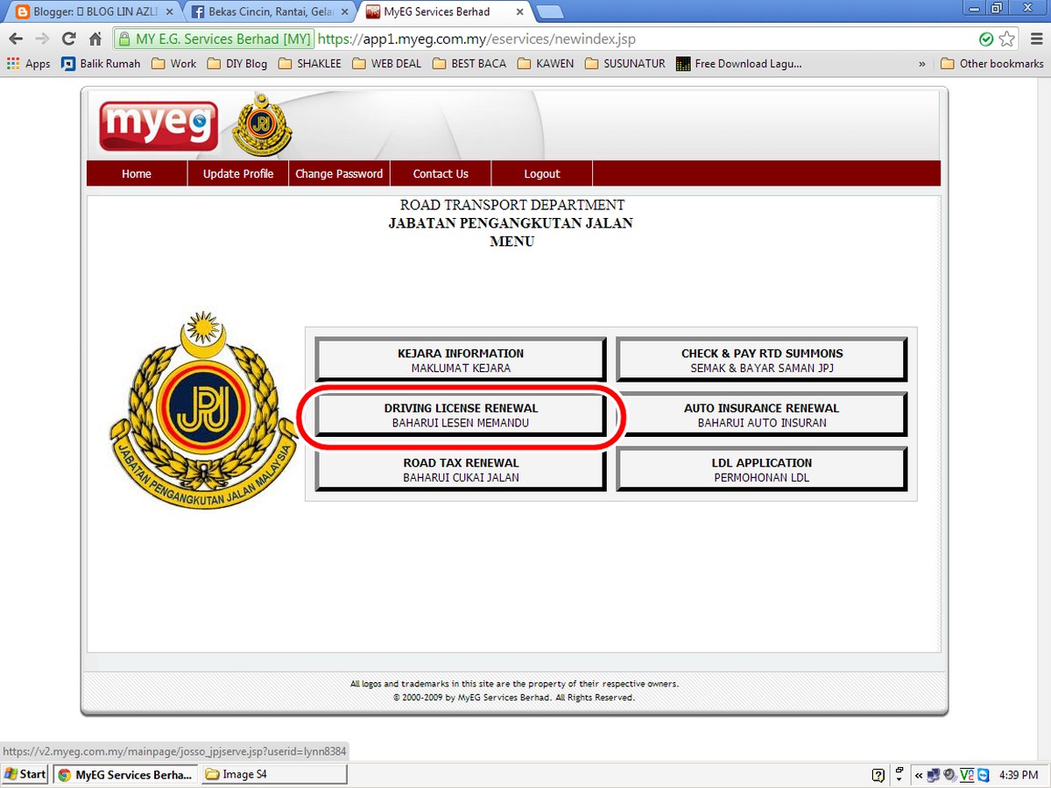The width and height of the screenshot is (1051, 788).
Task: Open the Windows Start button
Action: coord(25,774)
